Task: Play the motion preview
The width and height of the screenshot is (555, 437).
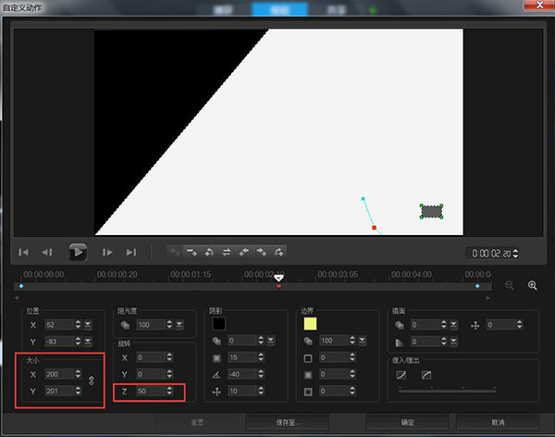Action: click(78, 252)
